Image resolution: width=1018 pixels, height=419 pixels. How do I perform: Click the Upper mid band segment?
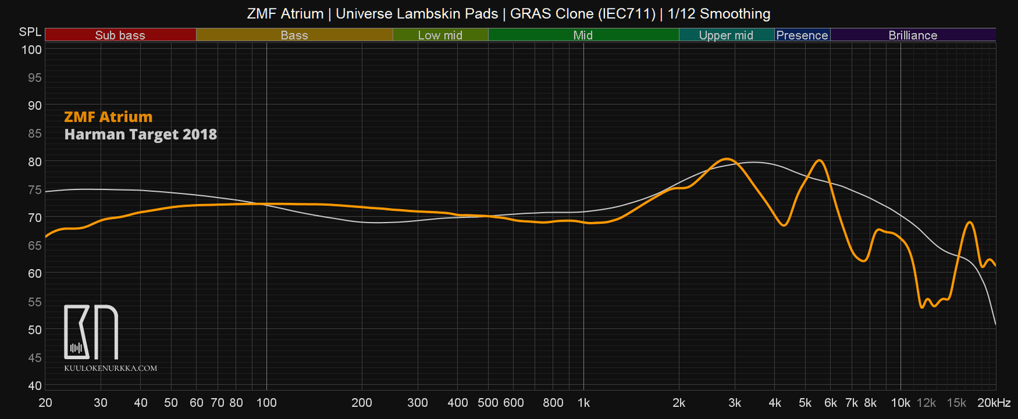(x=726, y=36)
